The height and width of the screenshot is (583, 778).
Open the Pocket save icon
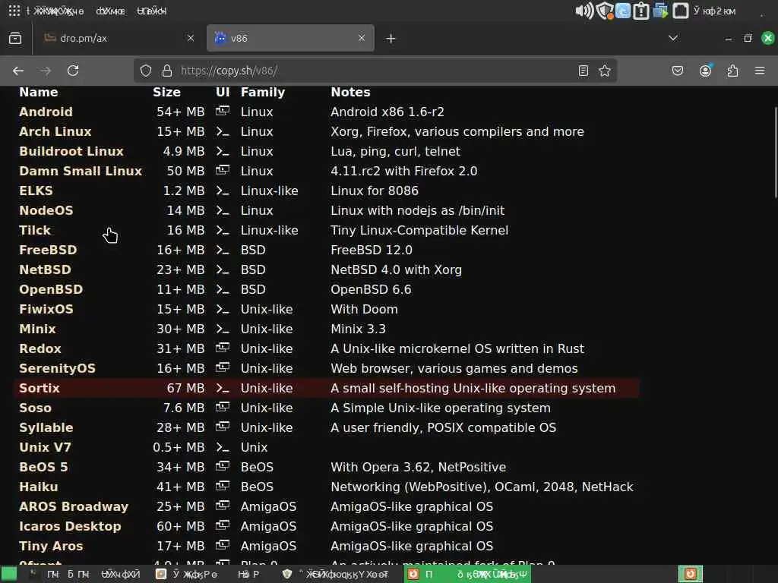pos(677,71)
